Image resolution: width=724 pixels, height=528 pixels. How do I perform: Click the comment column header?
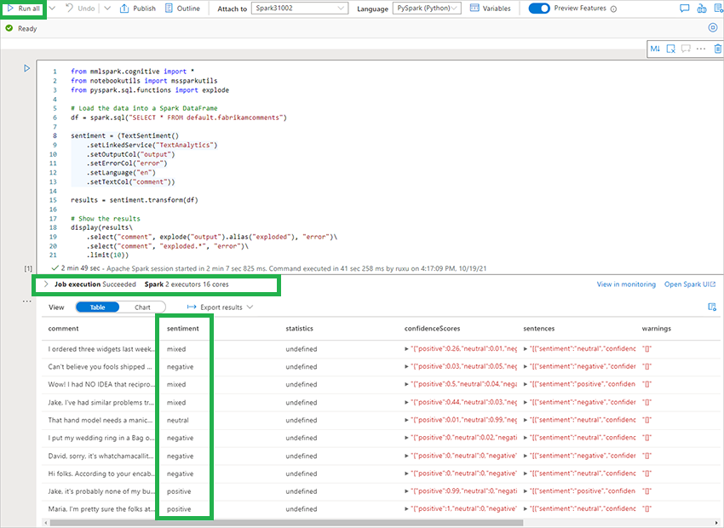tap(63, 329)
